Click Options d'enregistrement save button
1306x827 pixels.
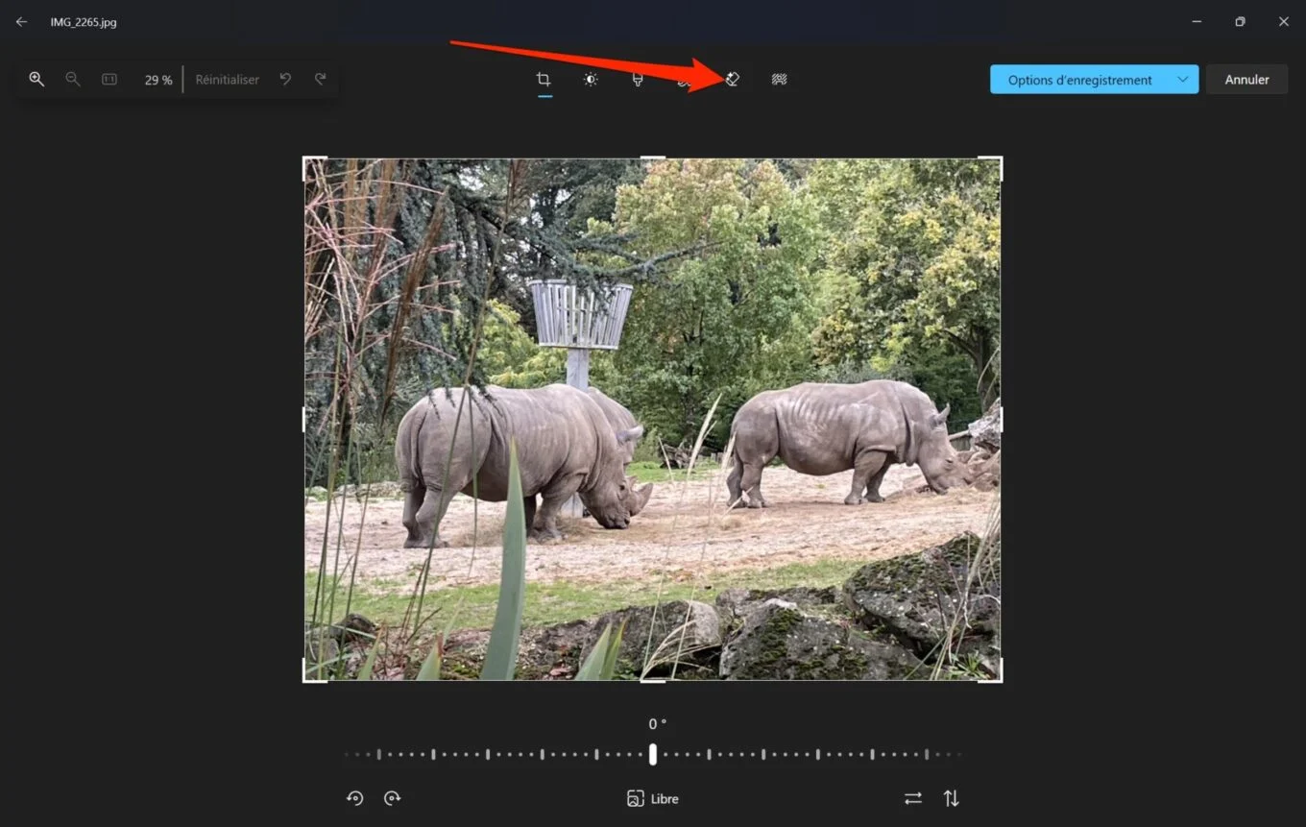(1079, 80)
